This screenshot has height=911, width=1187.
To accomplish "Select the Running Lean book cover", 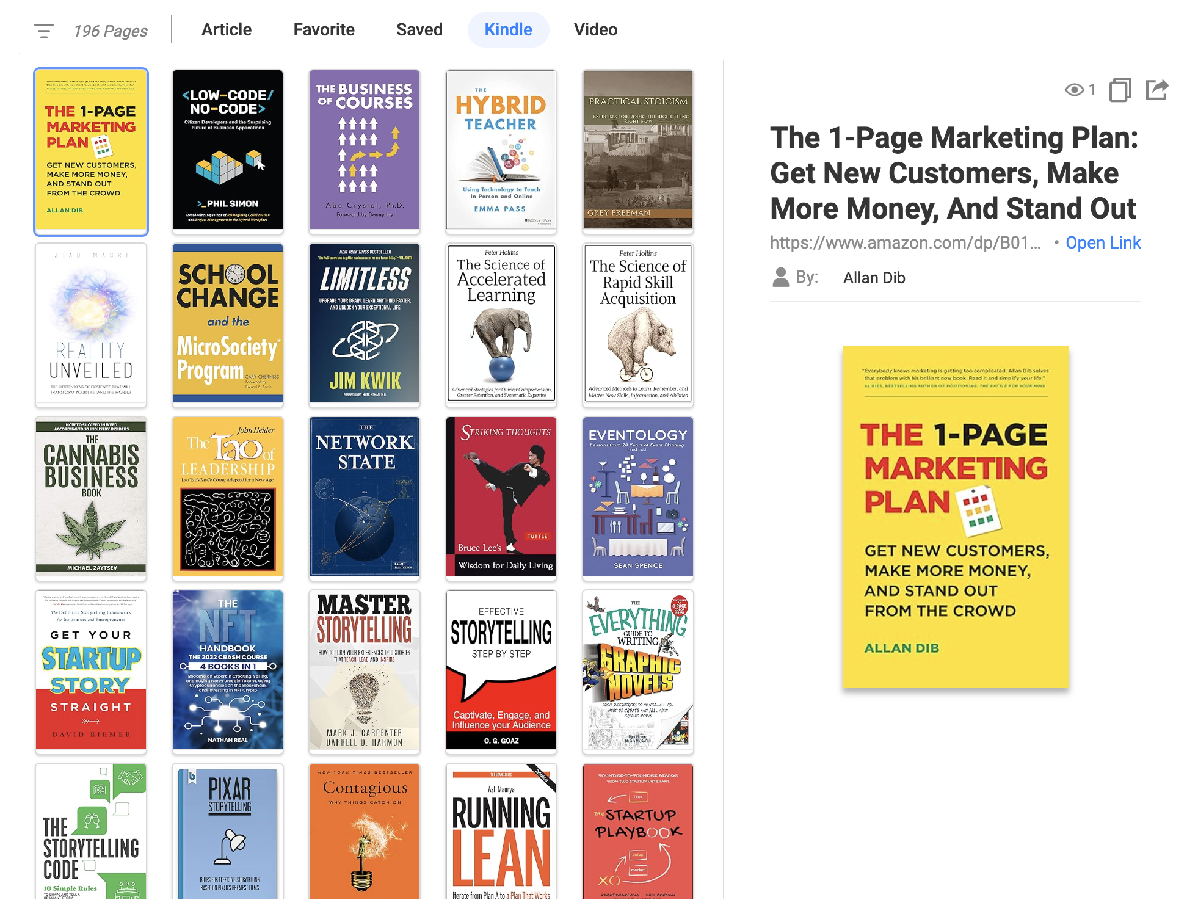I will pos(501,833).
